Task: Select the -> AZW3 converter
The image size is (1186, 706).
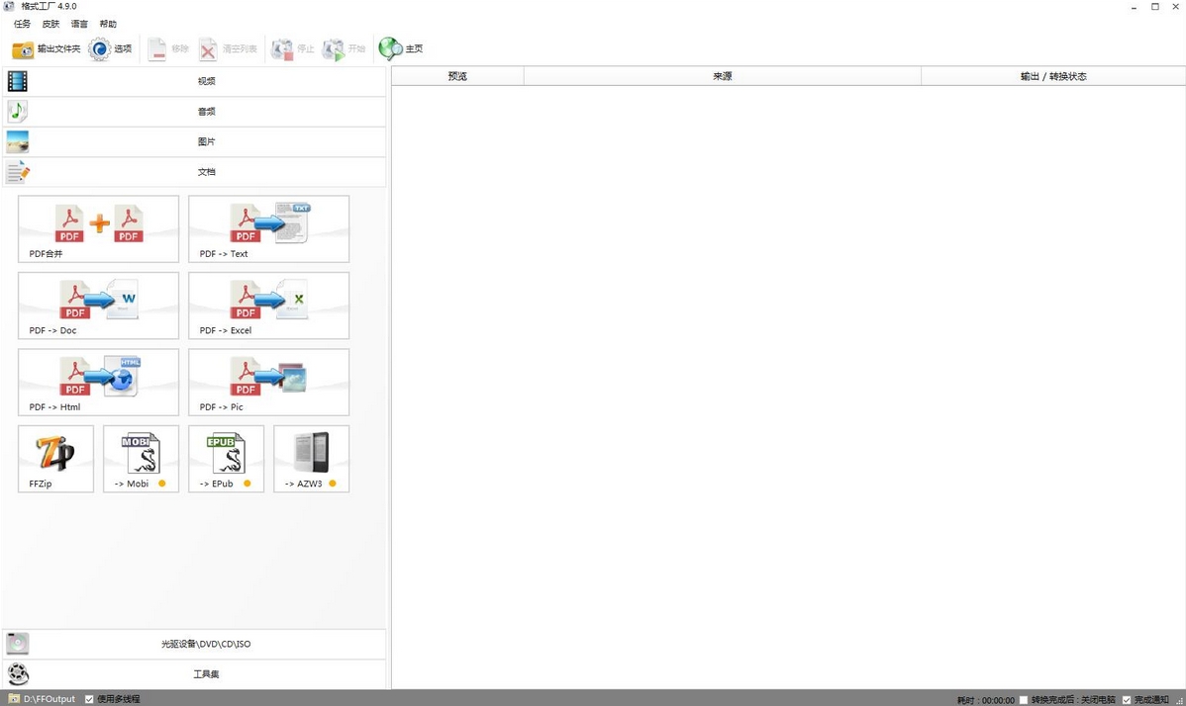Action: [311, 459]
